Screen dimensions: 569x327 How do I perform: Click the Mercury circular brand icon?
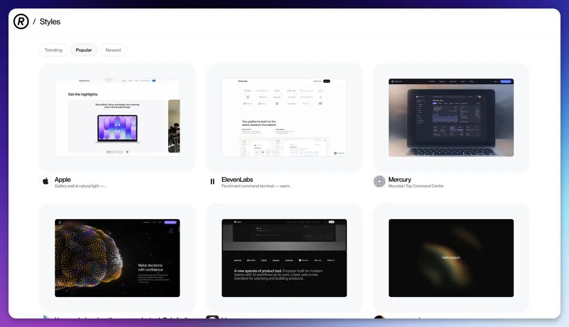pos(379,181)
